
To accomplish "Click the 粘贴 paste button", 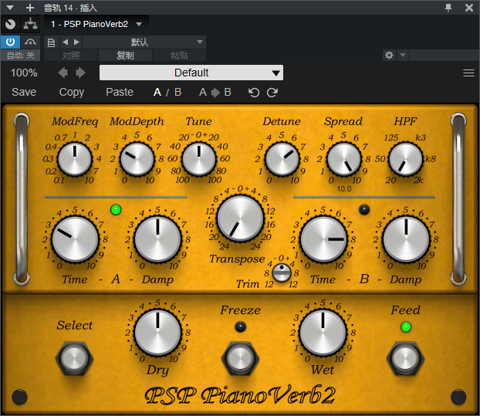I will coord(179,56).
